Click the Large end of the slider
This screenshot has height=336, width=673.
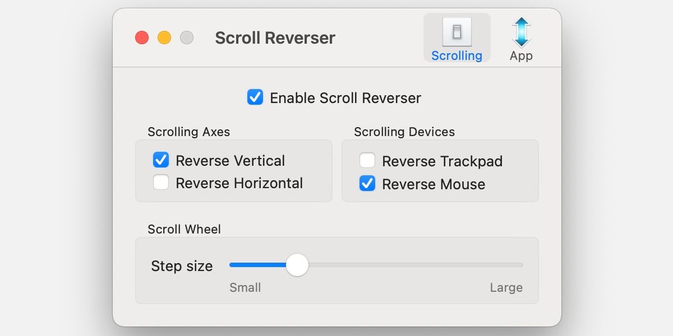coord(506,288)
